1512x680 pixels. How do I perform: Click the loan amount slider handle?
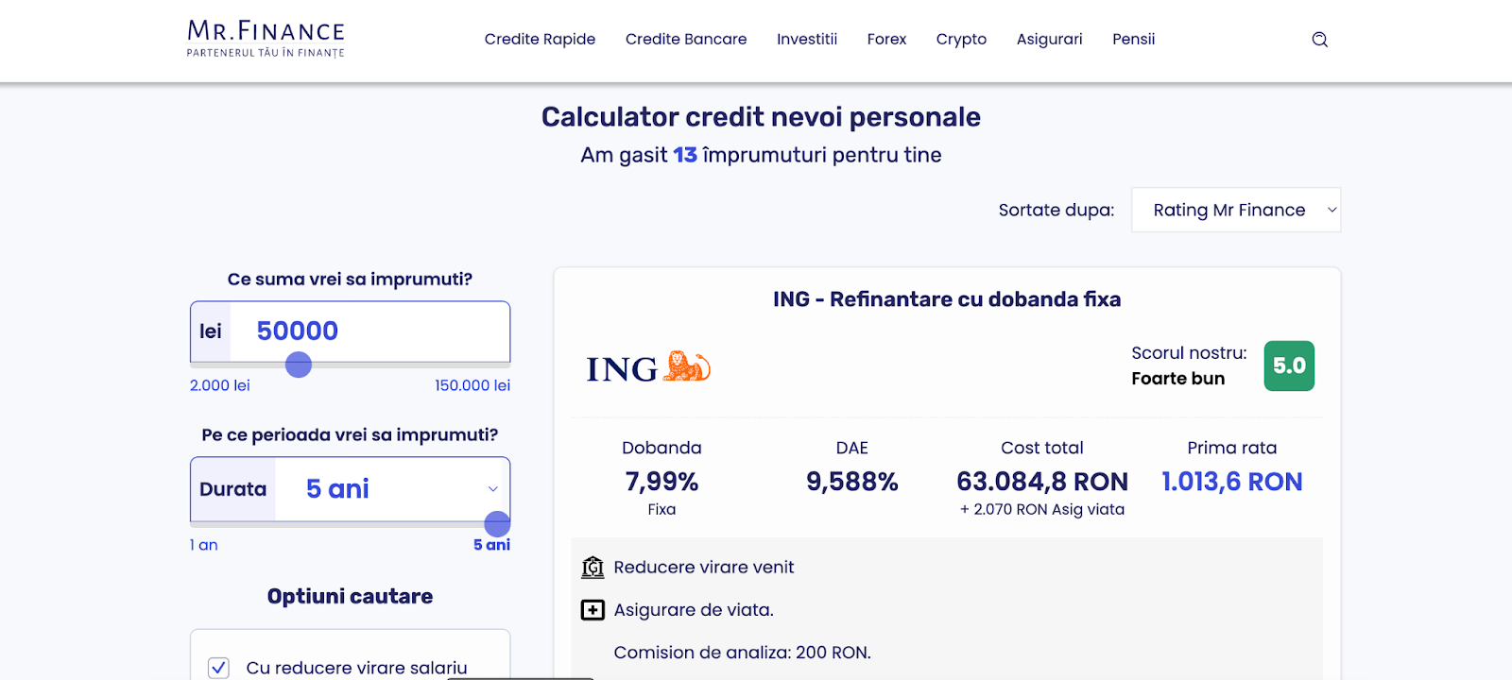tap(299, 365)
